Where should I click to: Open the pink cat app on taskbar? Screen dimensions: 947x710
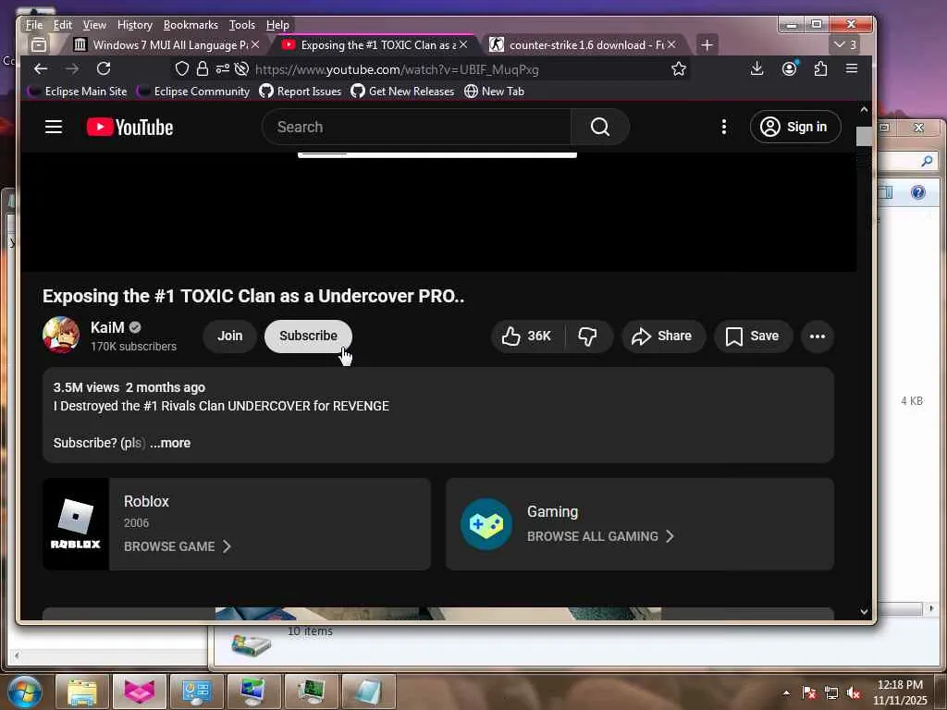click(140, 692)
